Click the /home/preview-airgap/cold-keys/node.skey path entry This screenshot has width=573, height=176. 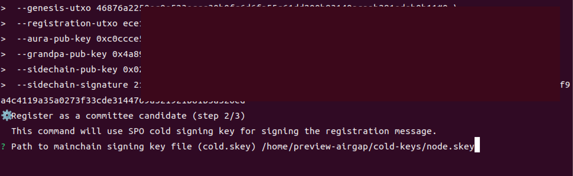tap(368, 146)
